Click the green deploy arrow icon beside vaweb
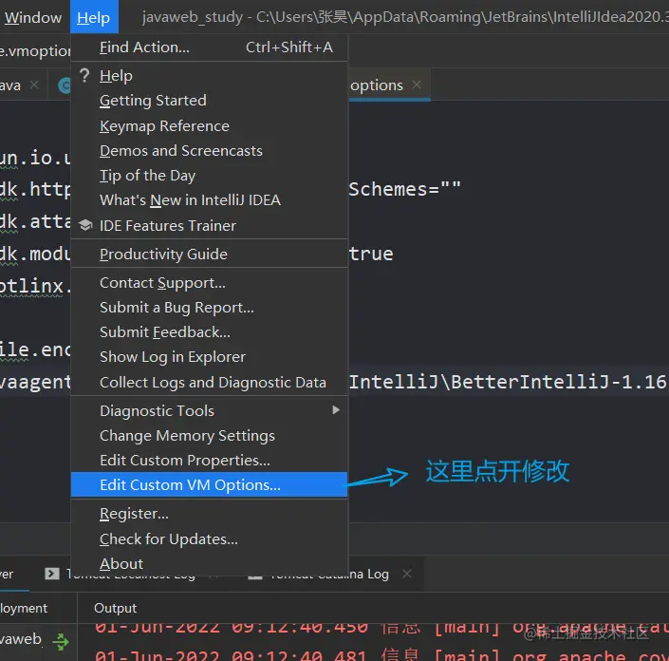 click(60, 641)
